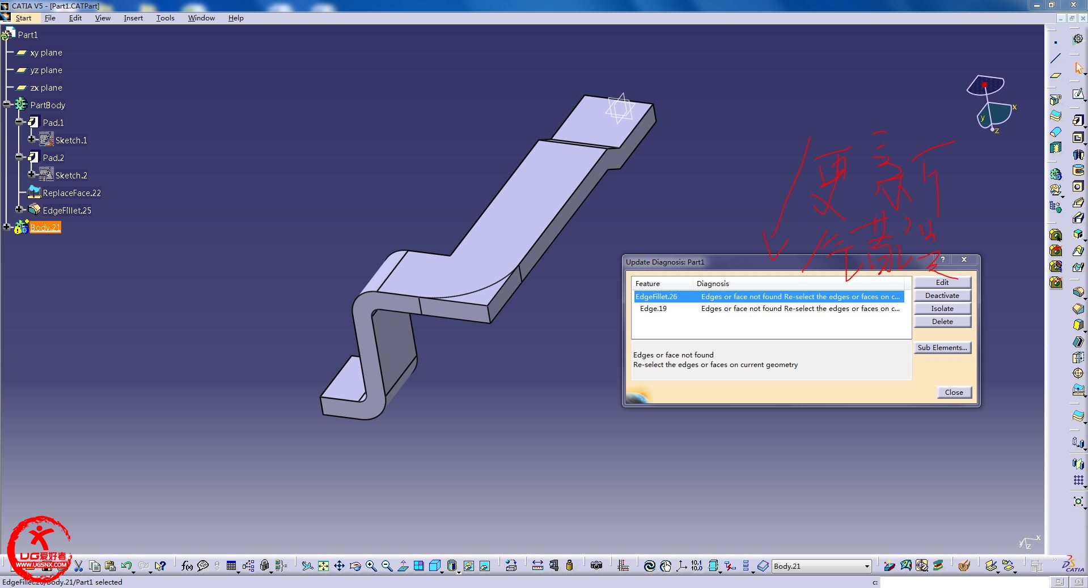
Task: Open the View menu
Action: tap(103, 18)
